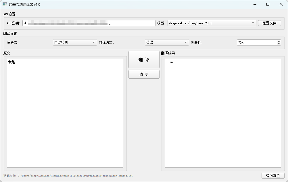Decrease creativity with the down arrow
This screenshot has width=288, height=182.
point(279,44)
